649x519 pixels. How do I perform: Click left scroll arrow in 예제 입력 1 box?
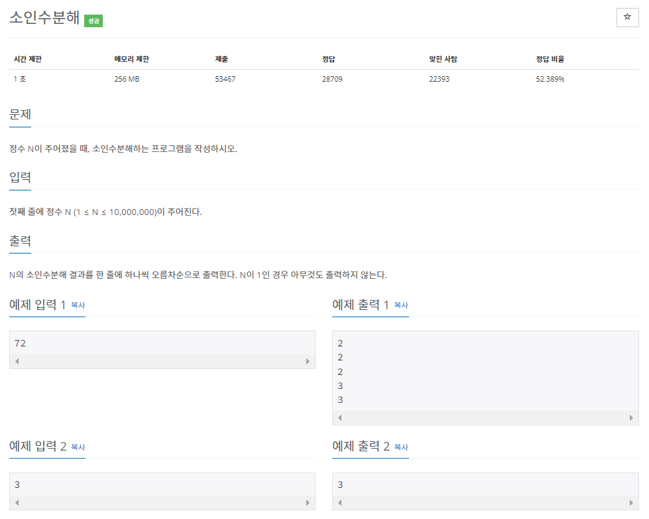pyautogui.click(x=17, y=362)
